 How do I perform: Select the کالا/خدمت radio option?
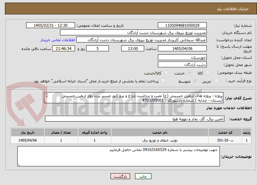click(166, 73)
